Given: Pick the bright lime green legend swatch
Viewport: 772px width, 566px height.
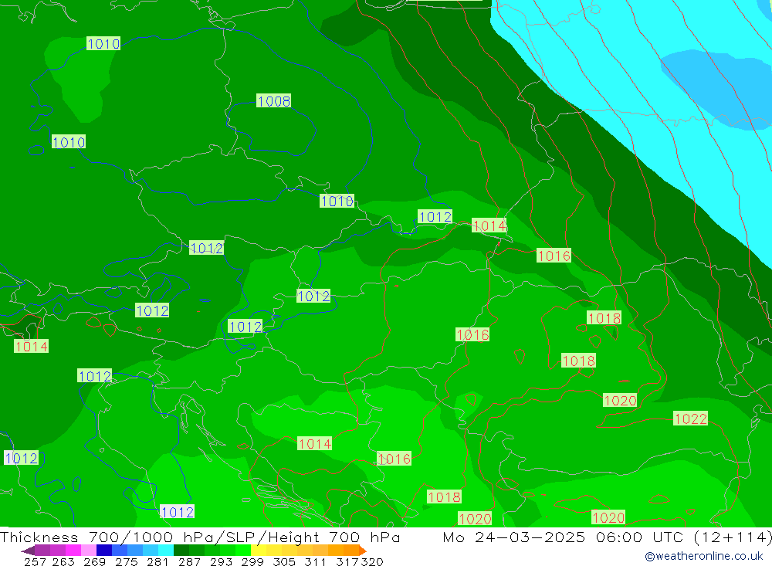Looking at the screenshot, I should (x=242, y=551).
